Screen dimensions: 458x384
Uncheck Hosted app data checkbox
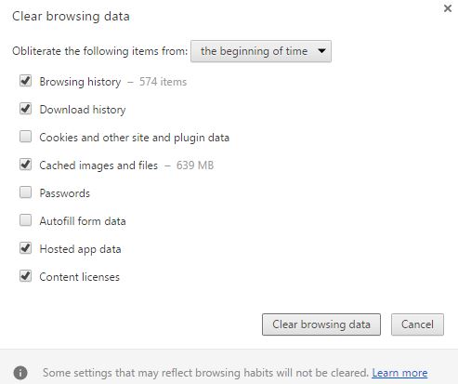click(x=25, y=248)
